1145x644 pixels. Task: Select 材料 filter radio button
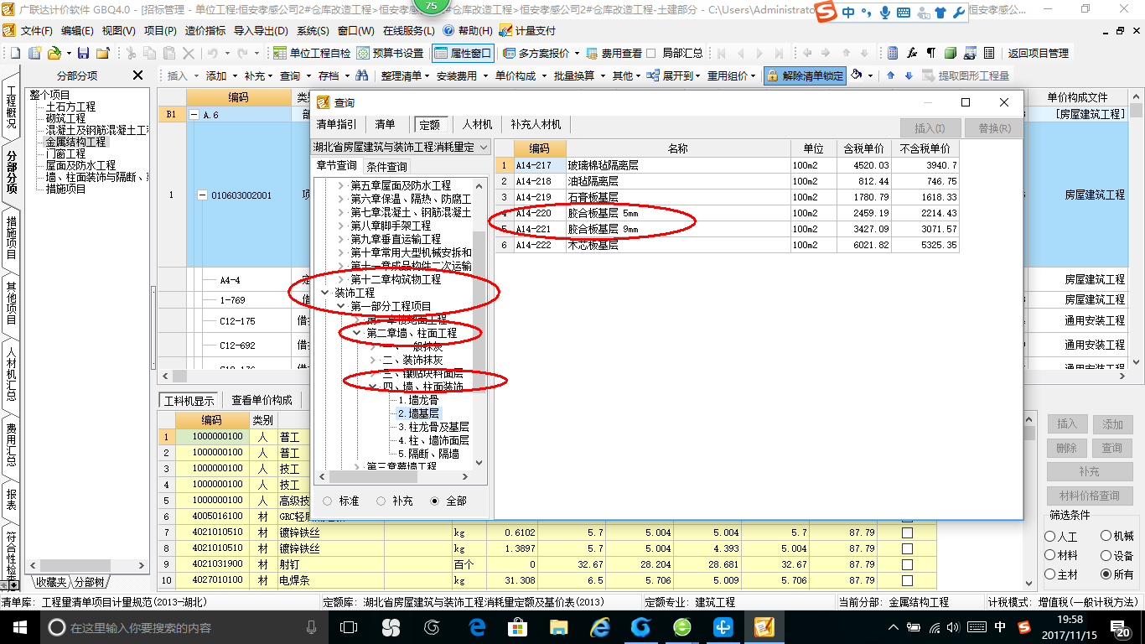coord(1050,555)
